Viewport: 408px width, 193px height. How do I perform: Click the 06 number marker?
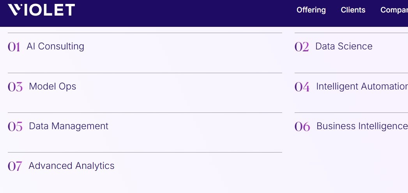302,126
